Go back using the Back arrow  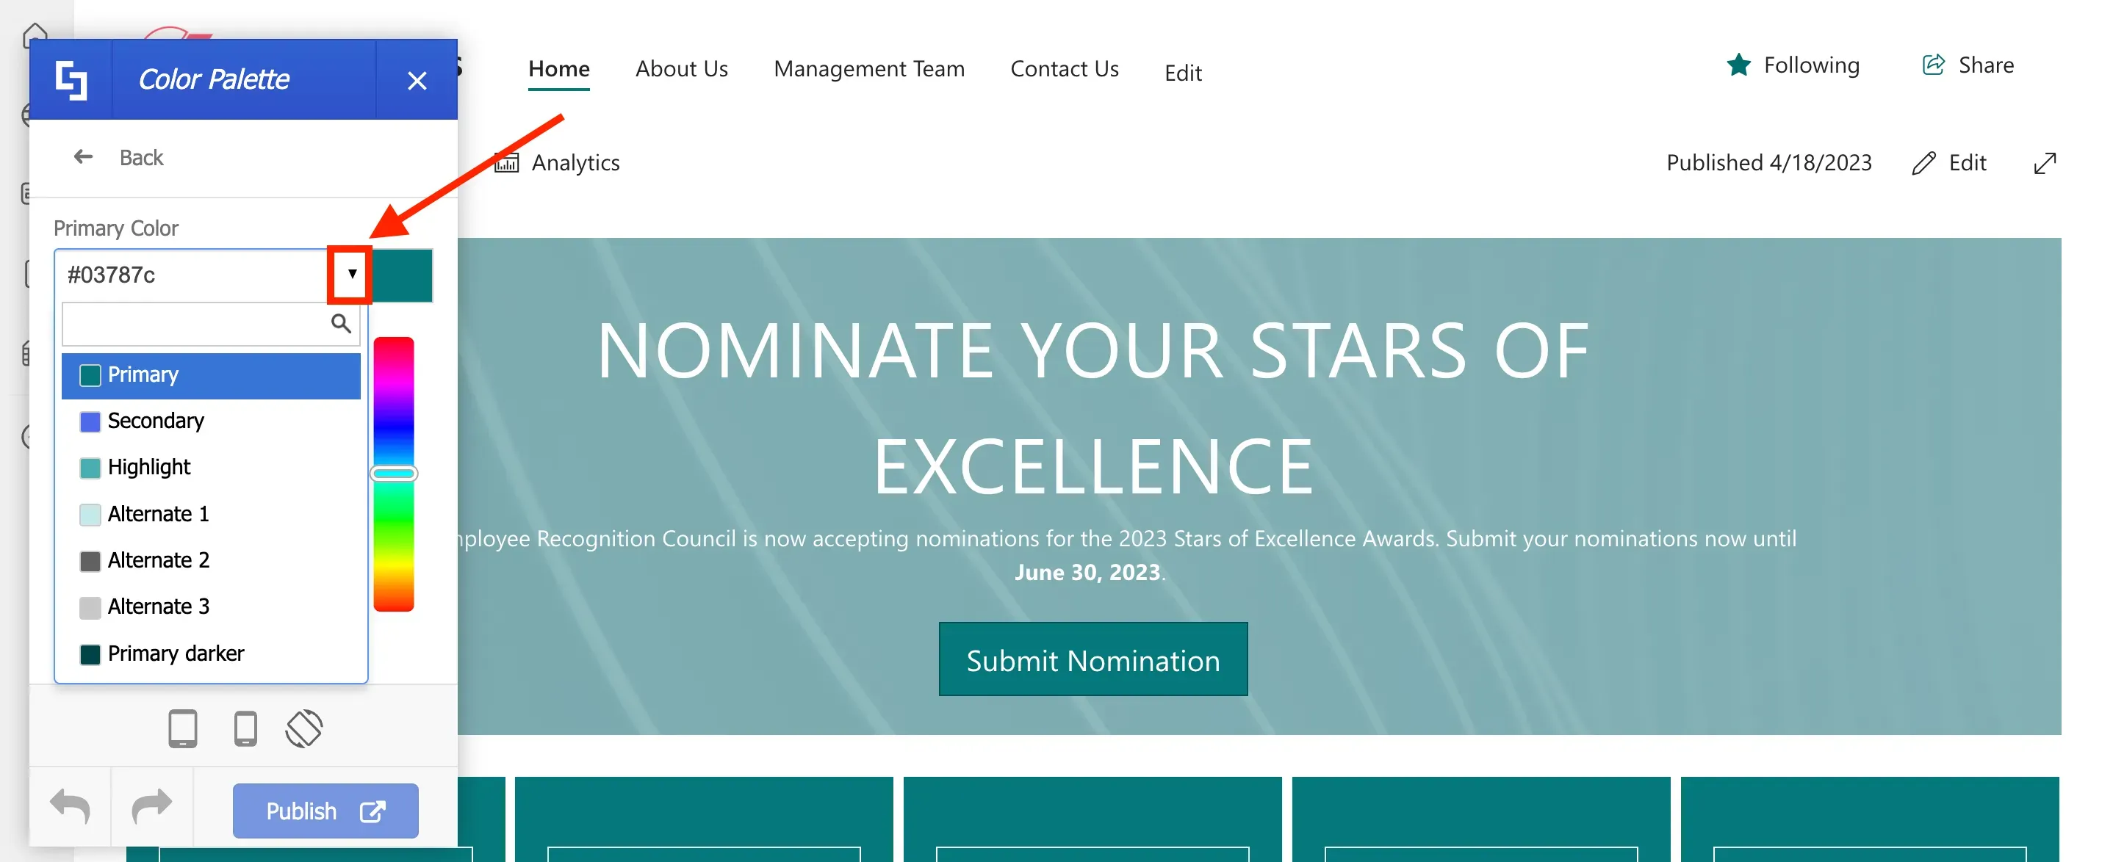tap(83, 156)
